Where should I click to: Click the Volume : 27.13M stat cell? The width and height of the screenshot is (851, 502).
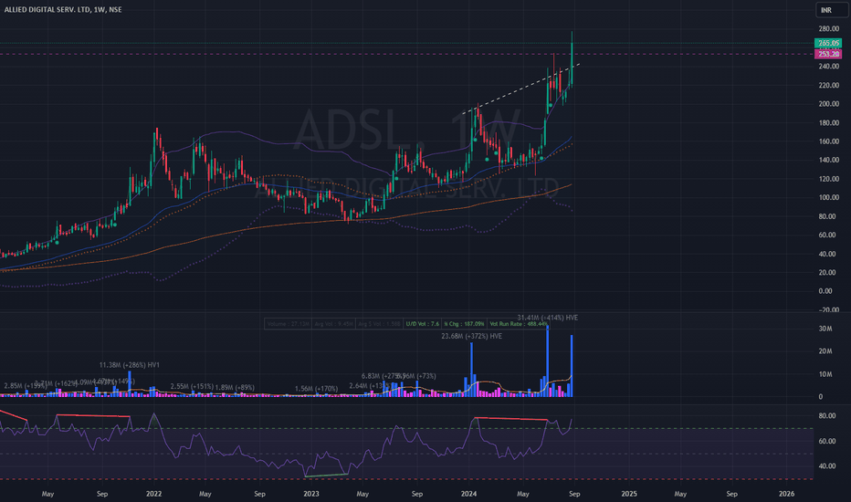pyautogui.click(x=288, y=324)
